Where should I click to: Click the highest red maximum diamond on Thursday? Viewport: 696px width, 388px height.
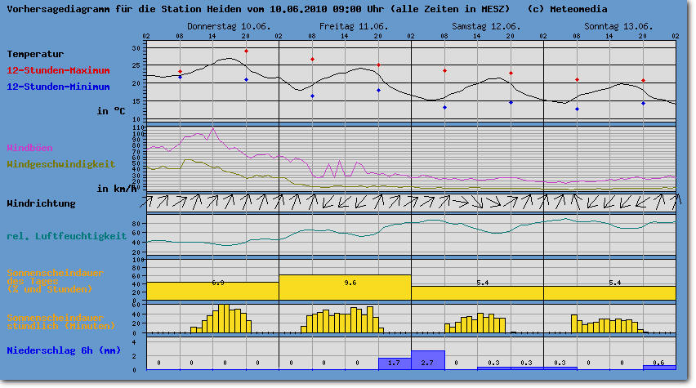coord(246,51)
